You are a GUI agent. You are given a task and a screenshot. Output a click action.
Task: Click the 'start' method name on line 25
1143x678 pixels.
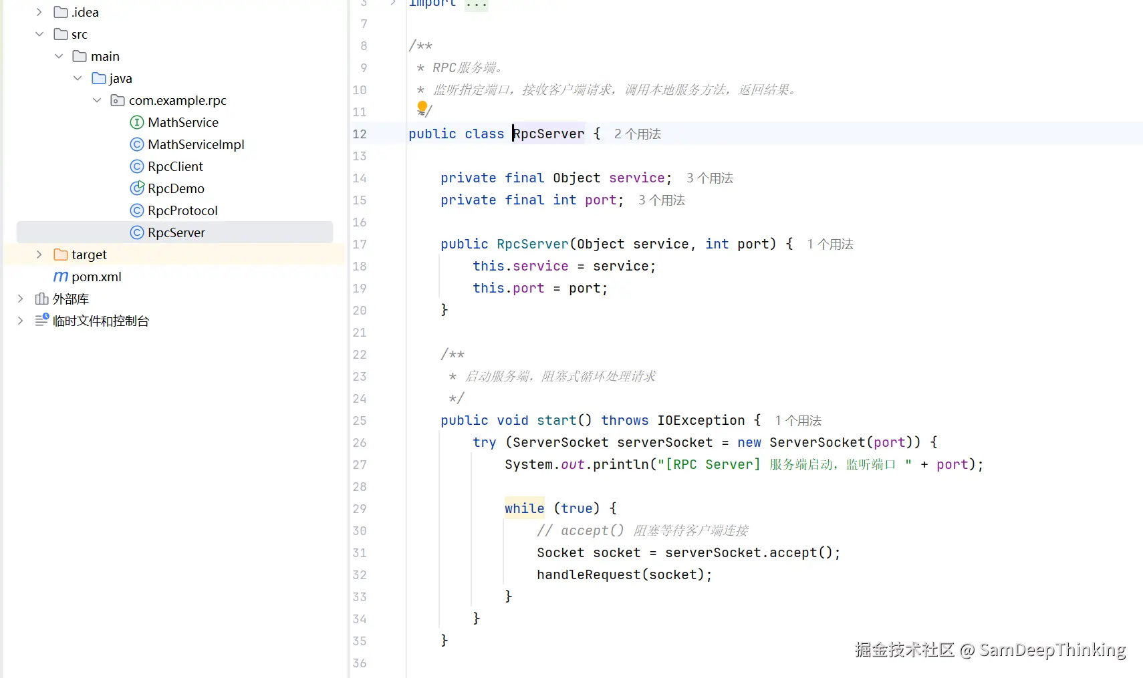(556, 420)
